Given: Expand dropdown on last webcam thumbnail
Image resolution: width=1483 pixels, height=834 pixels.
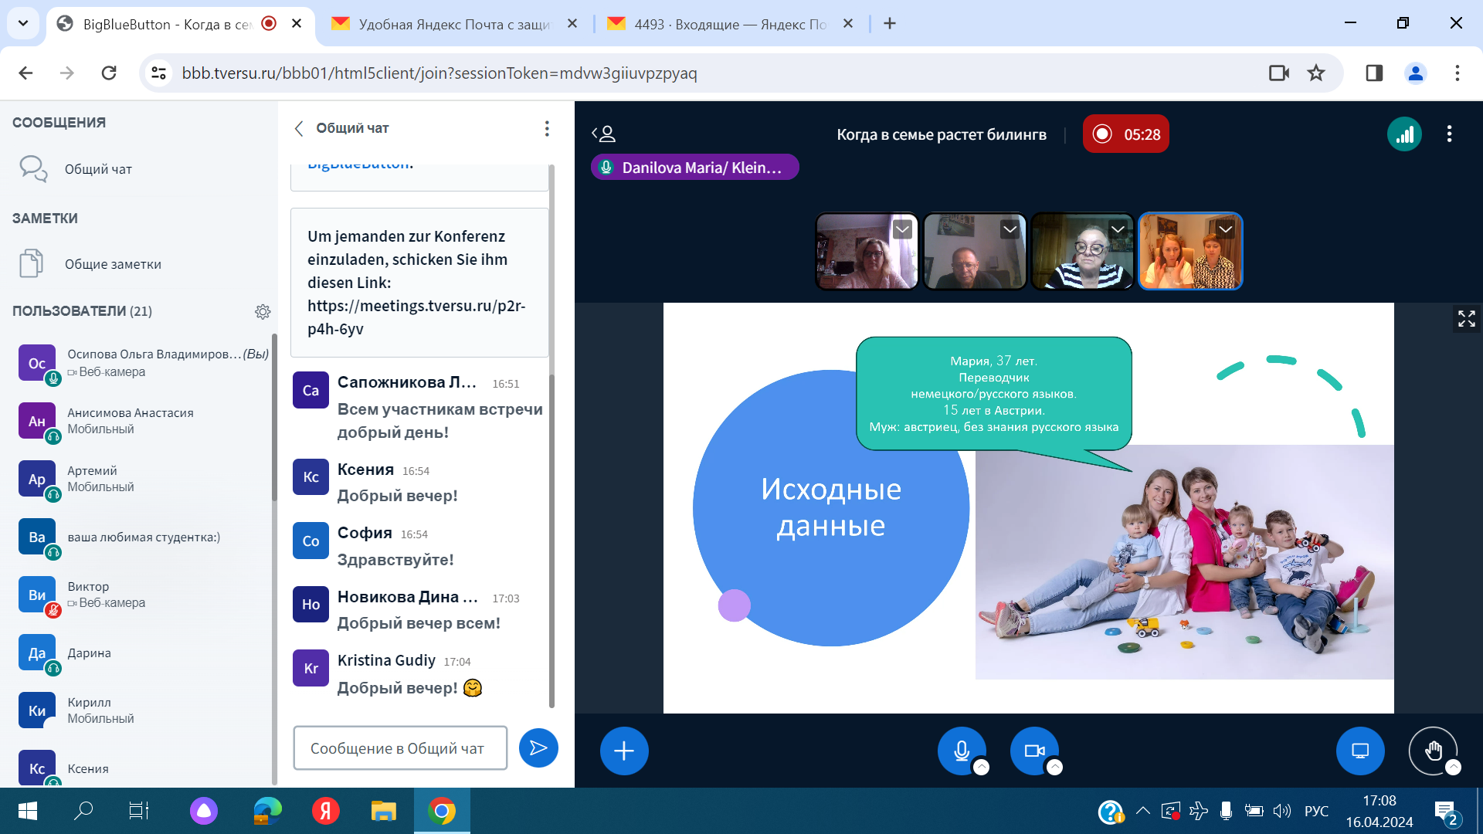Looking at the screenshot, I should point(1225,229).
